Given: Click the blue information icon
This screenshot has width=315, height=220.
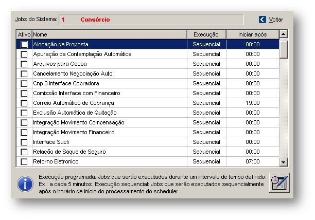Looking at the screenshot, I should tap(25, 184).
